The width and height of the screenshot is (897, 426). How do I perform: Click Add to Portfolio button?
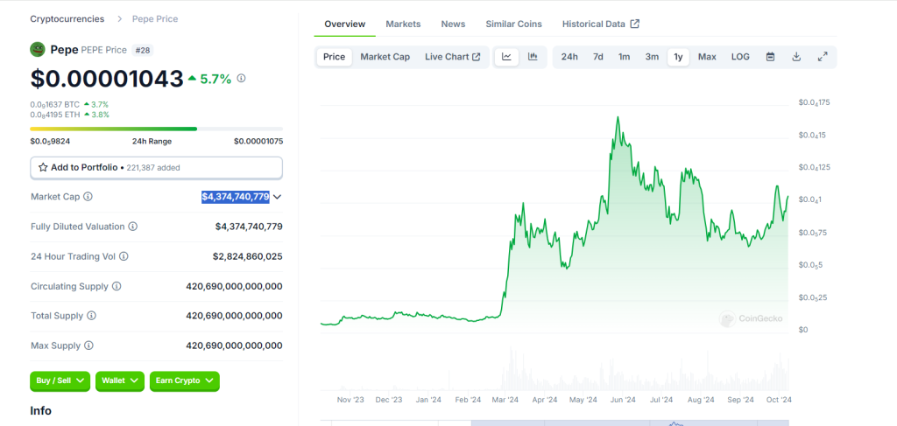(x=156, y=167)
